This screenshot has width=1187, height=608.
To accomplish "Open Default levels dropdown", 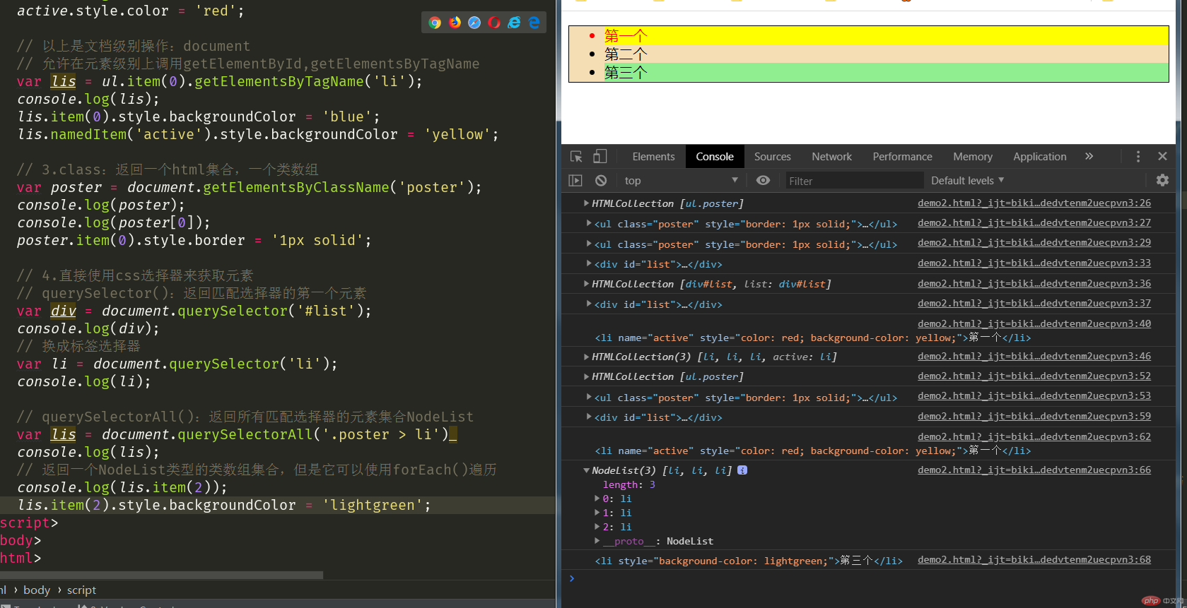I will (x=967, y=181).
